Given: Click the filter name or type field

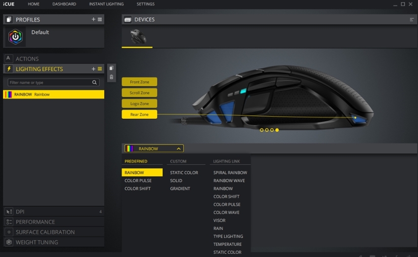Looking at the screenshot, I should point(54,82).
